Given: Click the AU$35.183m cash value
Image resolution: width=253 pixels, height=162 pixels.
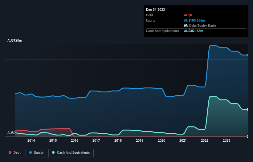Looking at the screenshot, I should pos(194,31).
